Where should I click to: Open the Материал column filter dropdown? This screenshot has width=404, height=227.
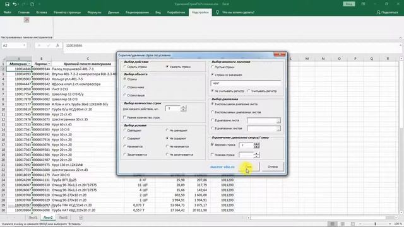coord(29,64)
